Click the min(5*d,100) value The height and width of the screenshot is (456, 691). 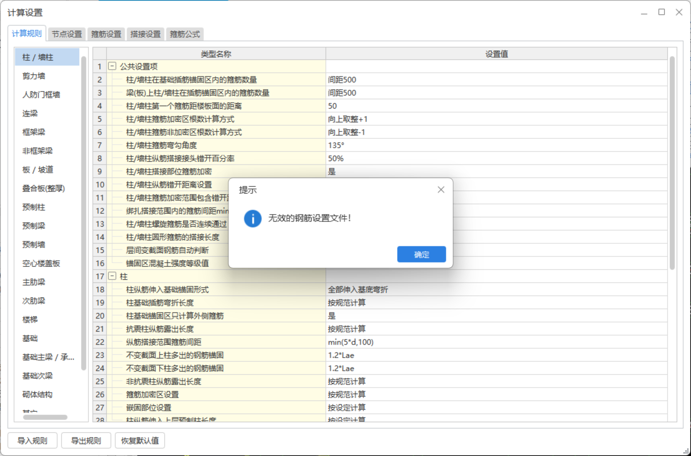pyautogui.click(x=496, y=342)
